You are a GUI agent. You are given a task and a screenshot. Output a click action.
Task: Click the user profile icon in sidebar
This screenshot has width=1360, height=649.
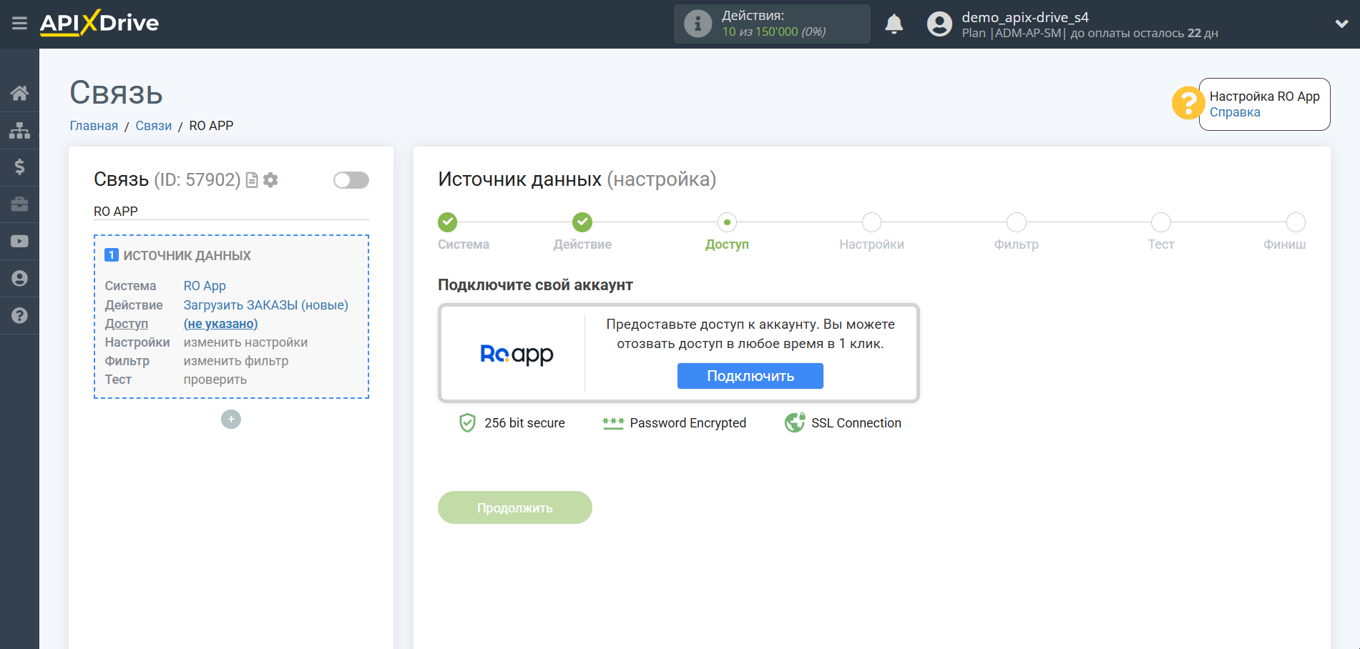[x=19, y=278]
